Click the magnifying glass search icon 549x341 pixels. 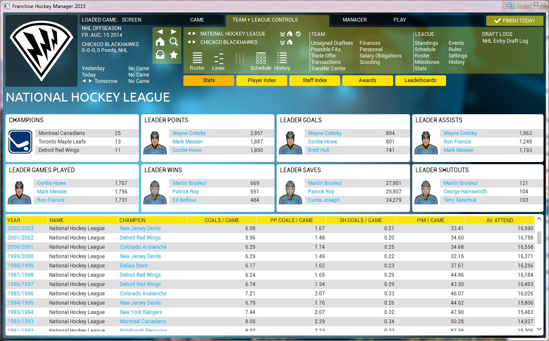[174, 41]
